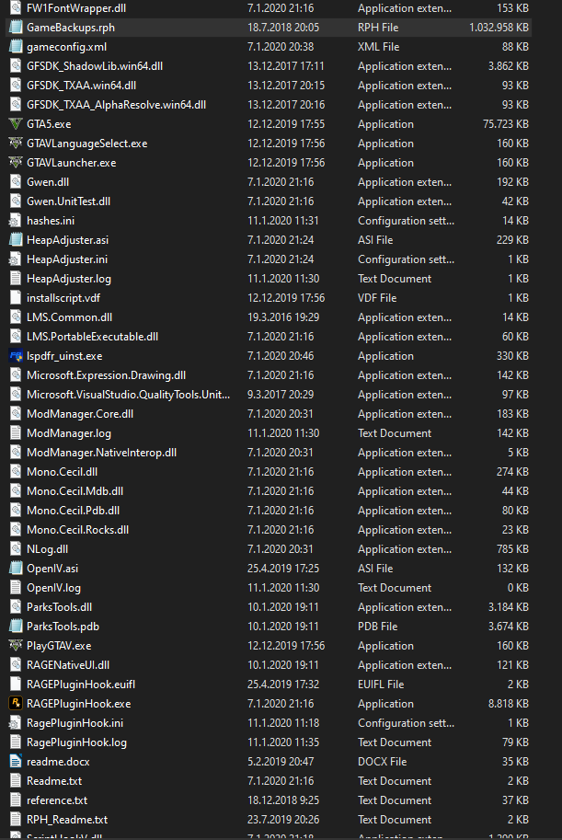Select ModManager.NativeInterop.dll file name
Viewport: 562px width, 840px height.
102,452
